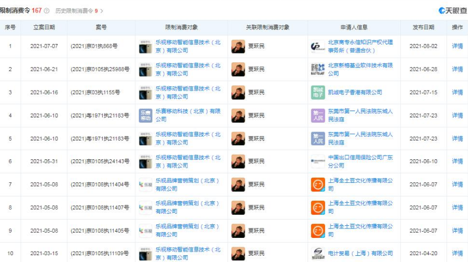Open 详情 for case (2021)京0108执11404号
468x262 pixels.
(x=457, y=184)
